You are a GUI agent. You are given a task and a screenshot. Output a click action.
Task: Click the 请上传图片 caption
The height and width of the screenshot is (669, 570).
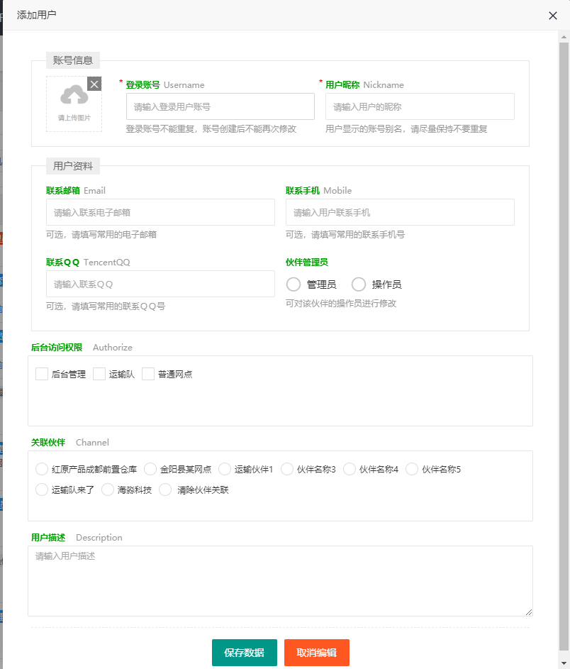pyautogui.click(x=74, y=118)
